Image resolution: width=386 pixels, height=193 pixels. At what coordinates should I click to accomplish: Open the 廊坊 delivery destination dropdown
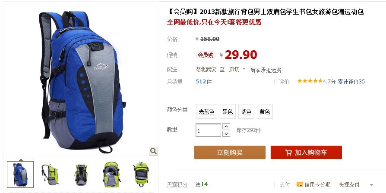(237, 70)
